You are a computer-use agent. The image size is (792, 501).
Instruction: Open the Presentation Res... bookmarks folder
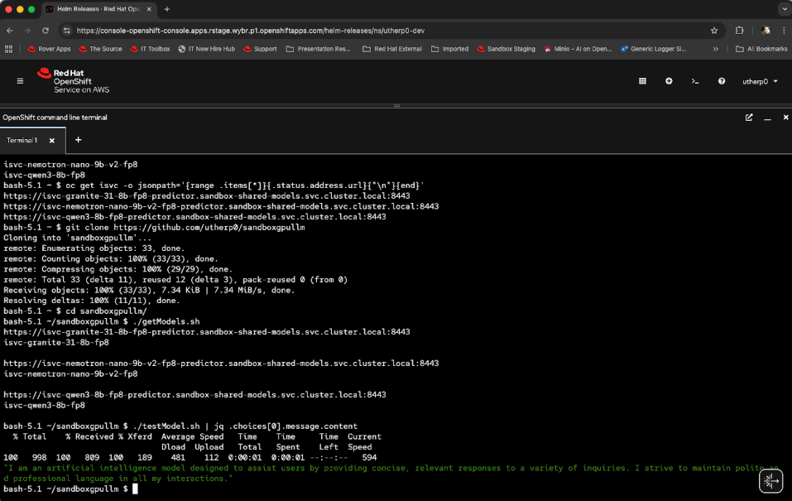[x=319, y=49]
